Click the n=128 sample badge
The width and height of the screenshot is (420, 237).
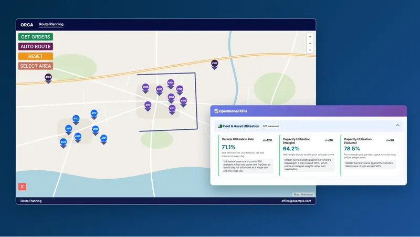coord(267,140)
